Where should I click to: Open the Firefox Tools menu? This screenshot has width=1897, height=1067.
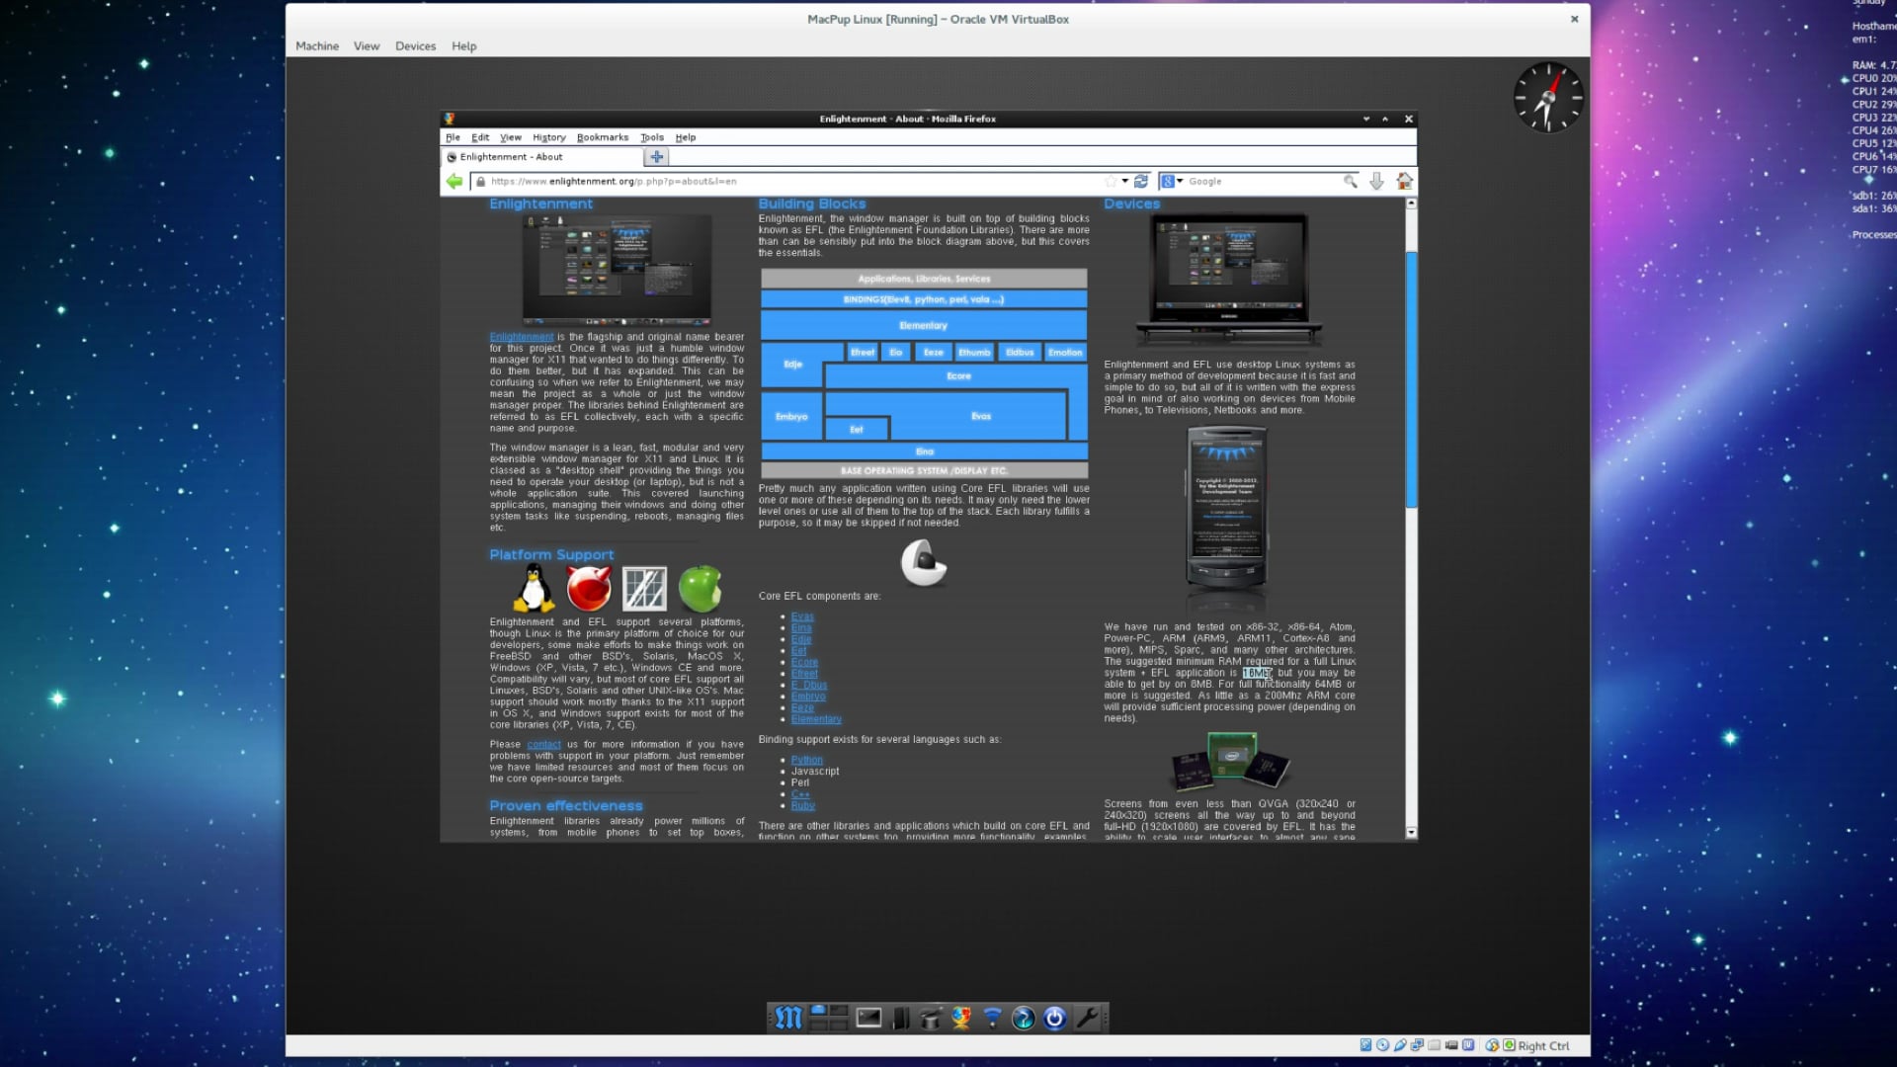click(x=652, y=137)
